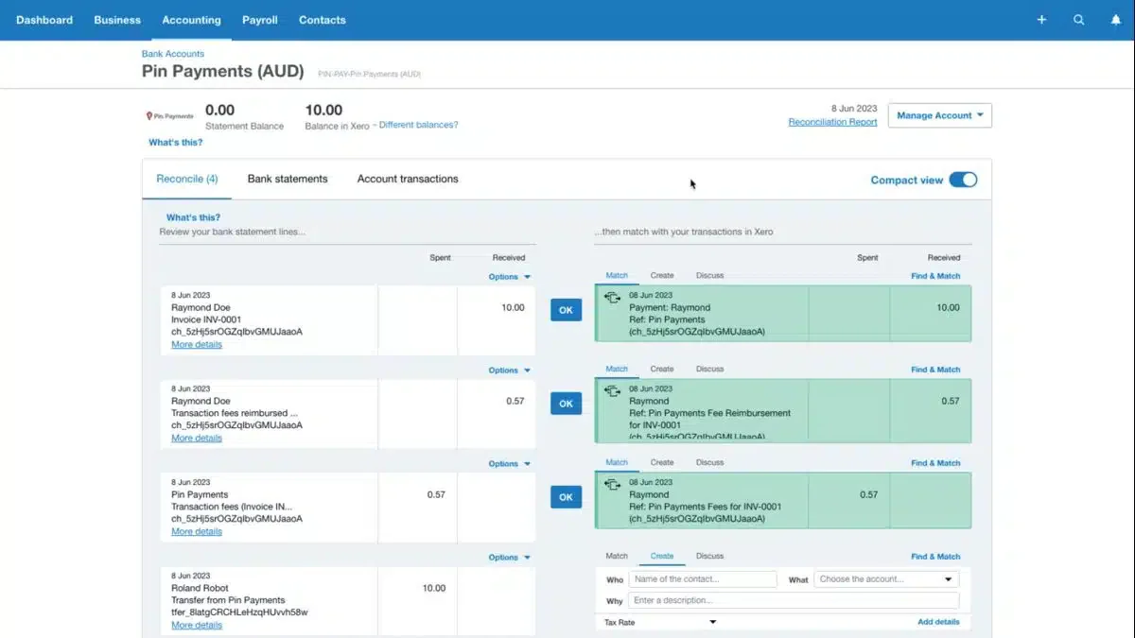The width and height of the screenshot is (1135, 638).
Task: Open More details for Roland Robot line
Action: 197,626
